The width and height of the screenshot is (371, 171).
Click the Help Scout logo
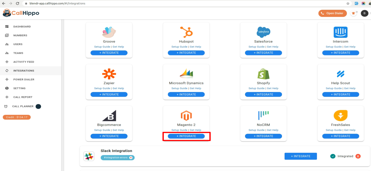click(x=340, y=74)
